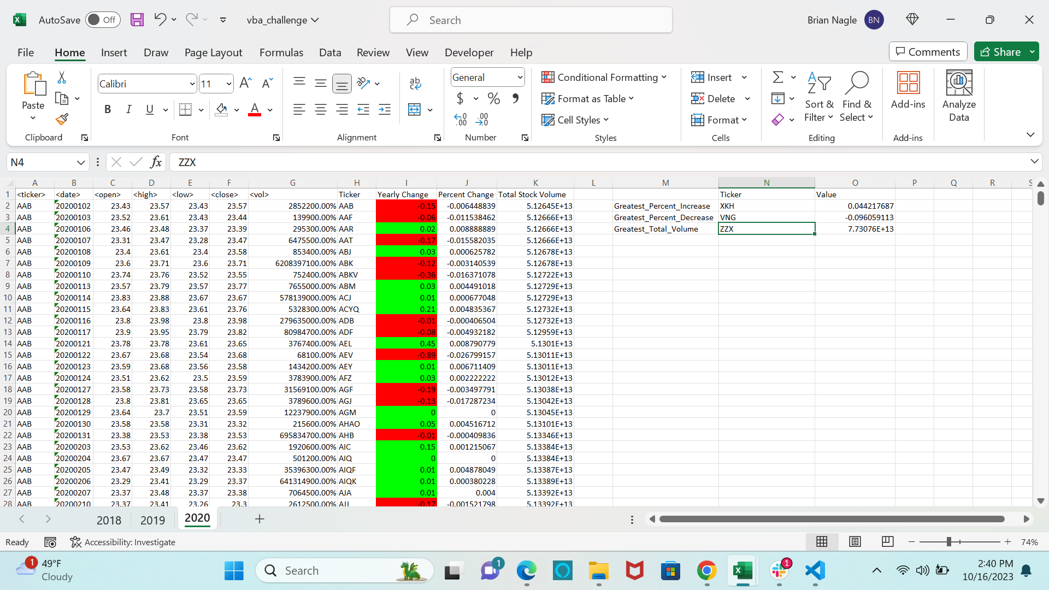The height and width of the screenshot is (590, 1049).
Task: Click Accessibility: Investigate status
Action: coord(123,542)
